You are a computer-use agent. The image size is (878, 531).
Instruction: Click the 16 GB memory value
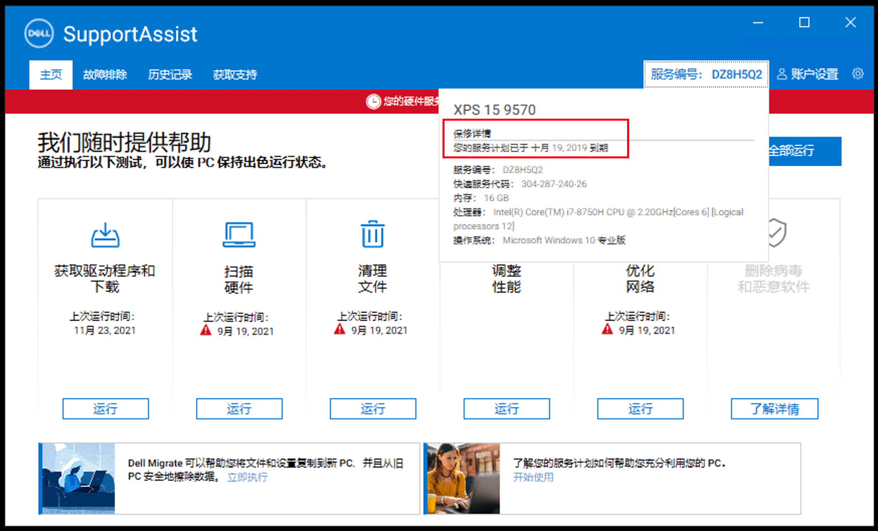coord(496,198)
